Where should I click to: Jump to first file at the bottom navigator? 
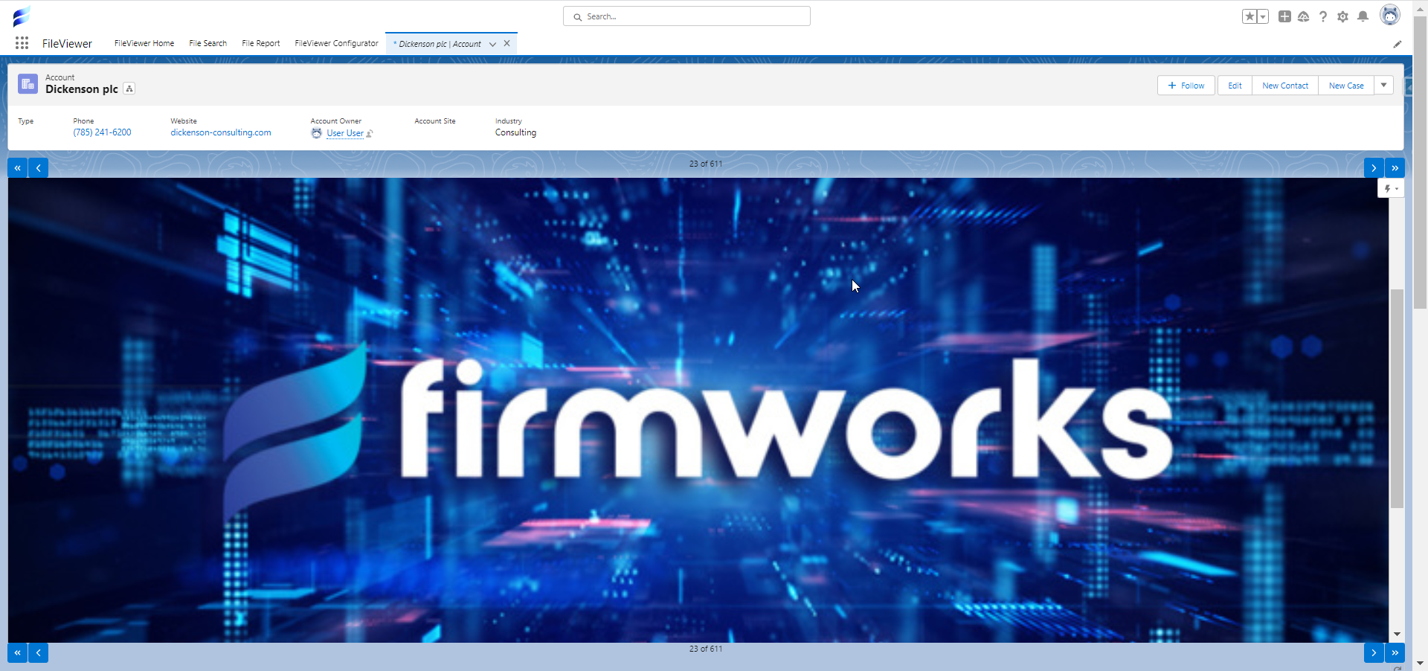(x=17, y=653)
